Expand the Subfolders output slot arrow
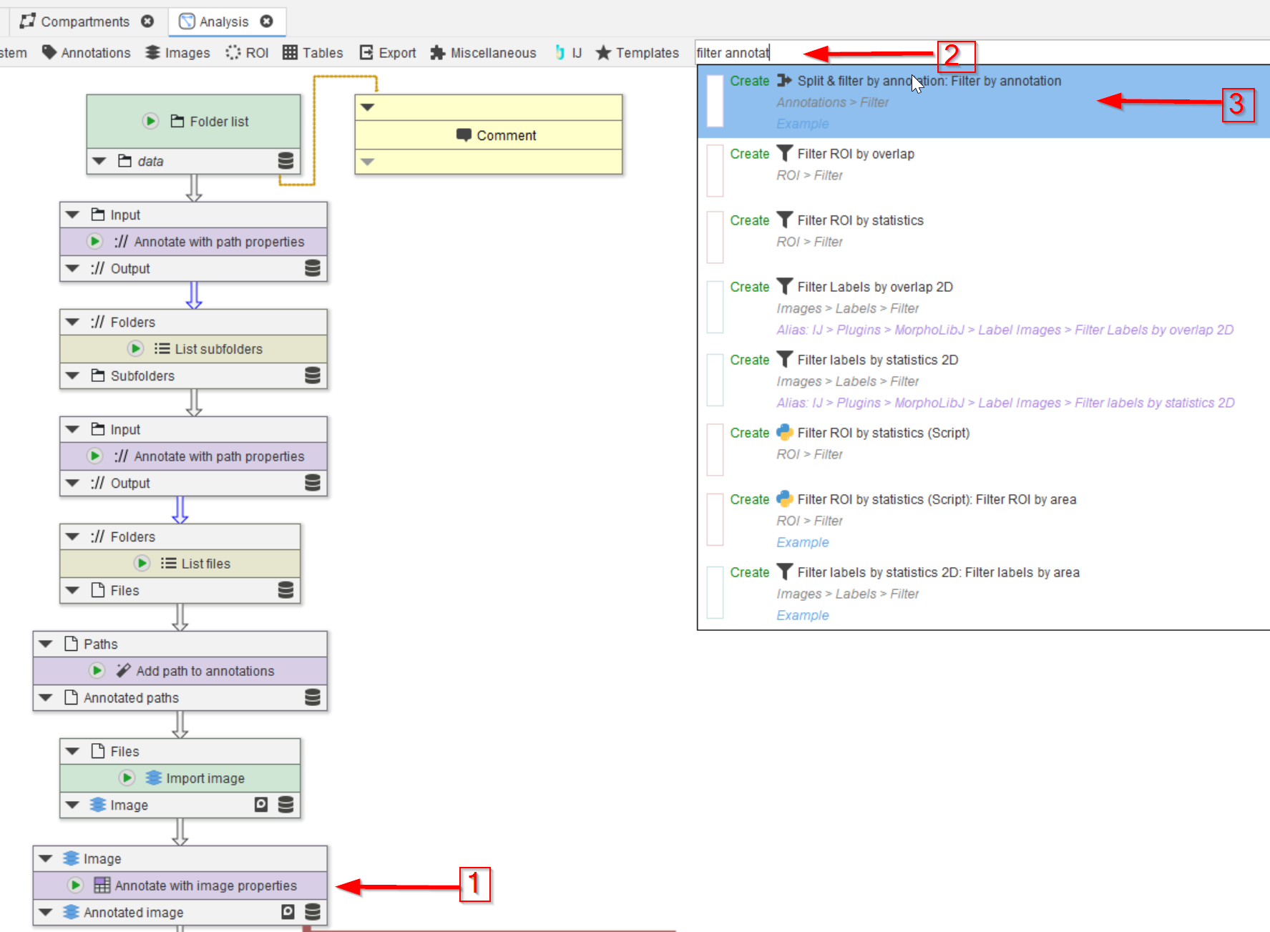This screenshot has height=932, width=1270. point(72,376)
